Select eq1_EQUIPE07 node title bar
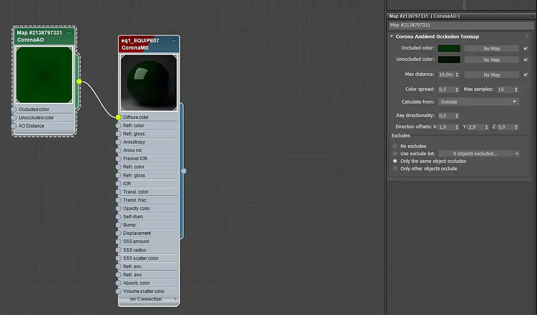The height and width of the screenshot is (315, 537). coord(149,44)
